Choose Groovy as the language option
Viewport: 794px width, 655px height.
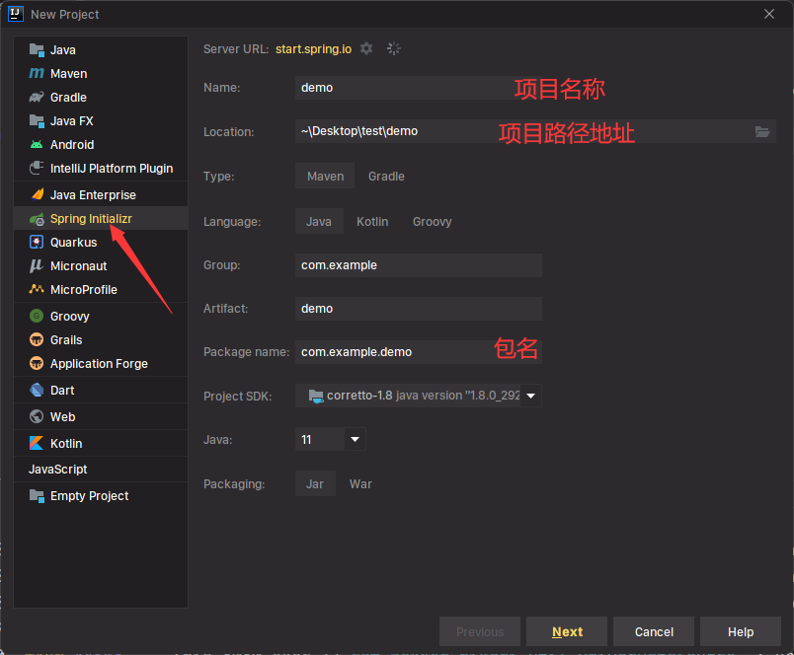coord(432,222)
